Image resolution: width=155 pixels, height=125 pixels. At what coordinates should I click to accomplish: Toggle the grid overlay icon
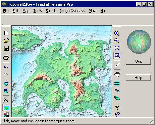point(117,83)
